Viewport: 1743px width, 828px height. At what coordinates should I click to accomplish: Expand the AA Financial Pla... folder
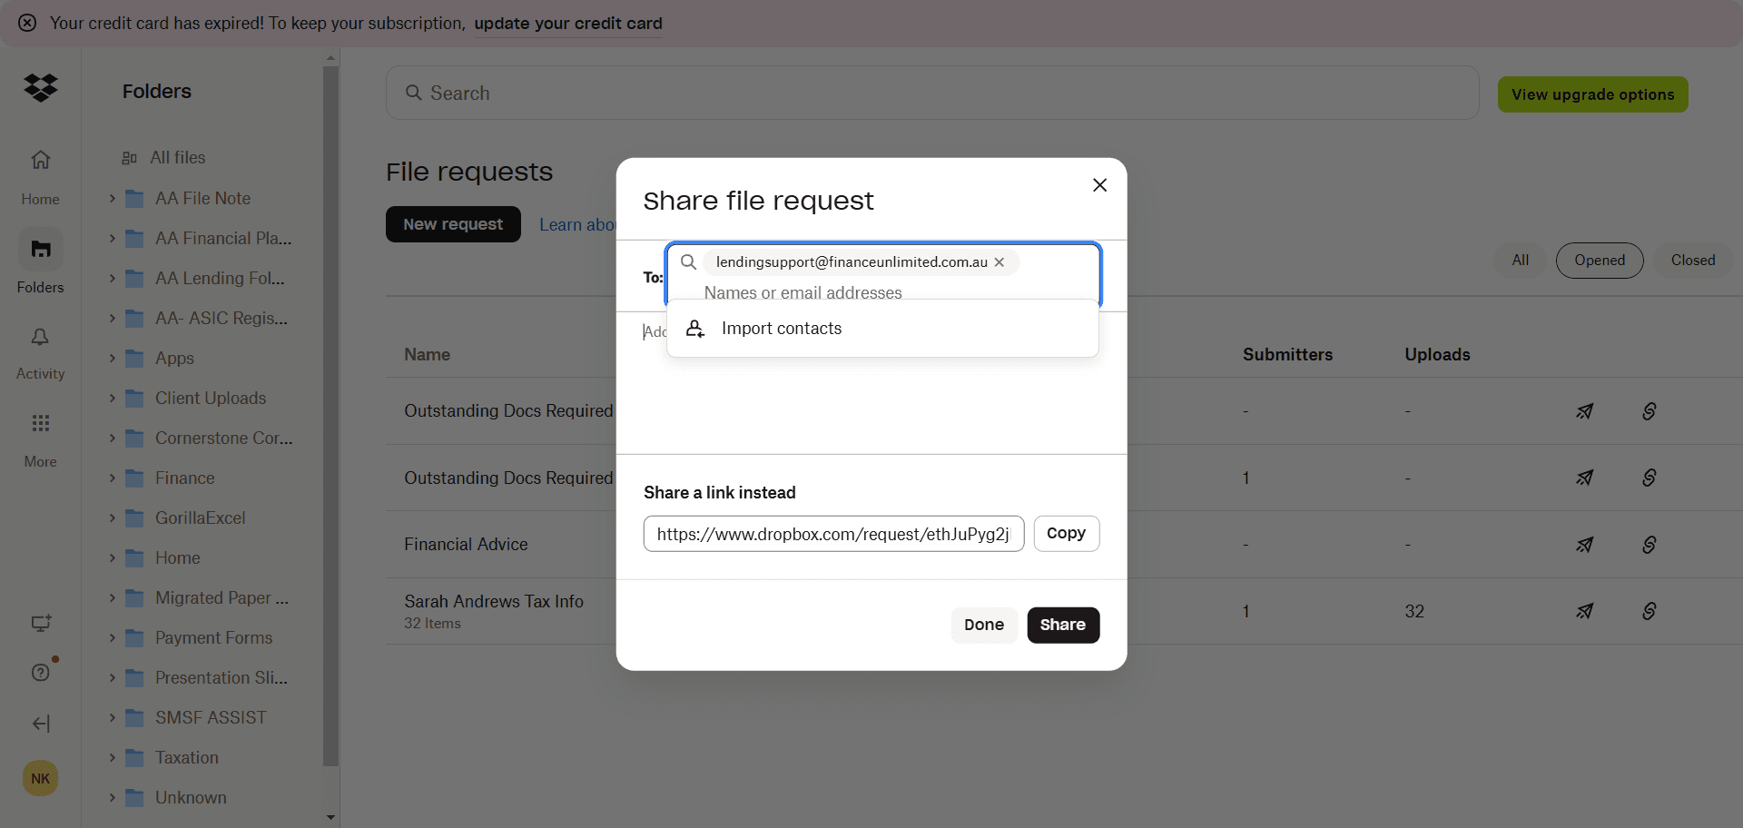click(113, 238)
